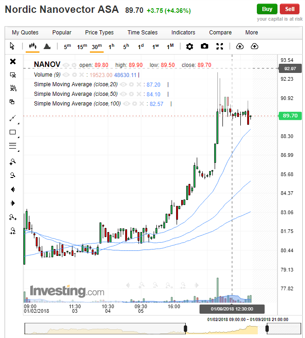The width and height of the screenshot is (305, 338).
Task: Open settings for SMA close,100
Action: click(x=134, y=104)
